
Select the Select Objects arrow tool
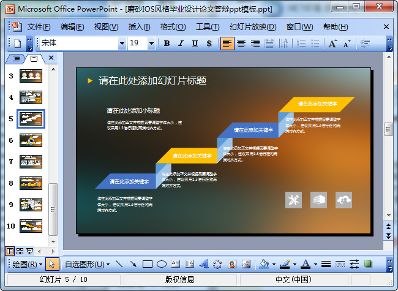coord(52,264)
